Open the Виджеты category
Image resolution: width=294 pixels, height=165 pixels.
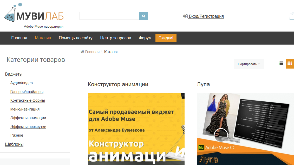(14, 74)
